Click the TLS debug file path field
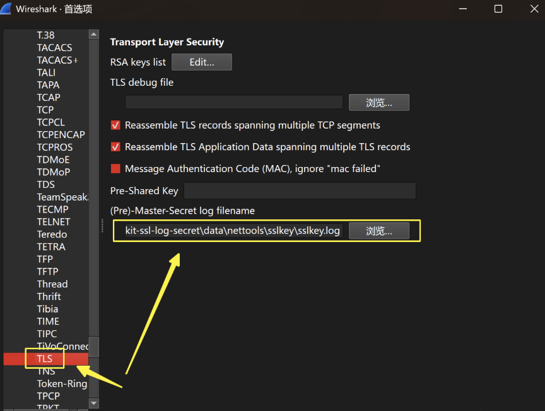The height and width of the screenshot is (411, 545). [x=234, y=103]
